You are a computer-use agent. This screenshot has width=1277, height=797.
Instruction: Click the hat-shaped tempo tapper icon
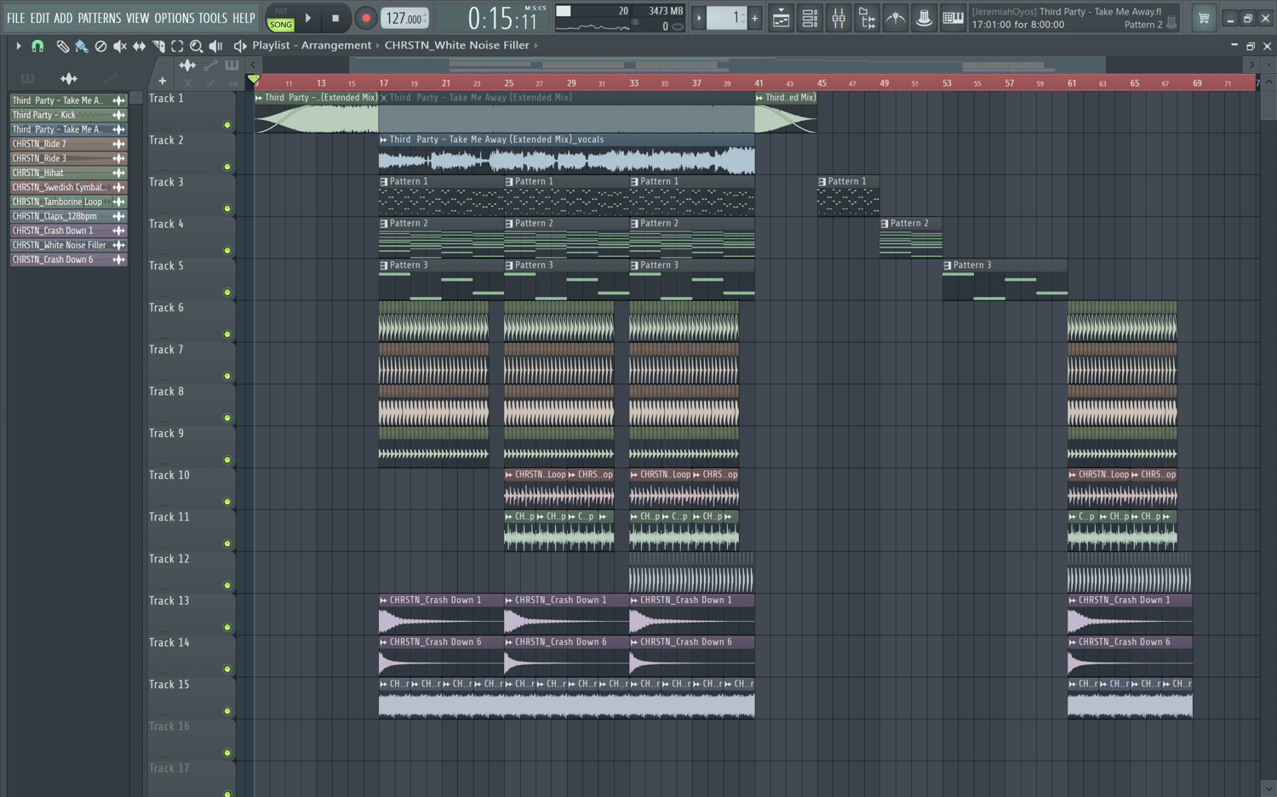coord(924,18)
